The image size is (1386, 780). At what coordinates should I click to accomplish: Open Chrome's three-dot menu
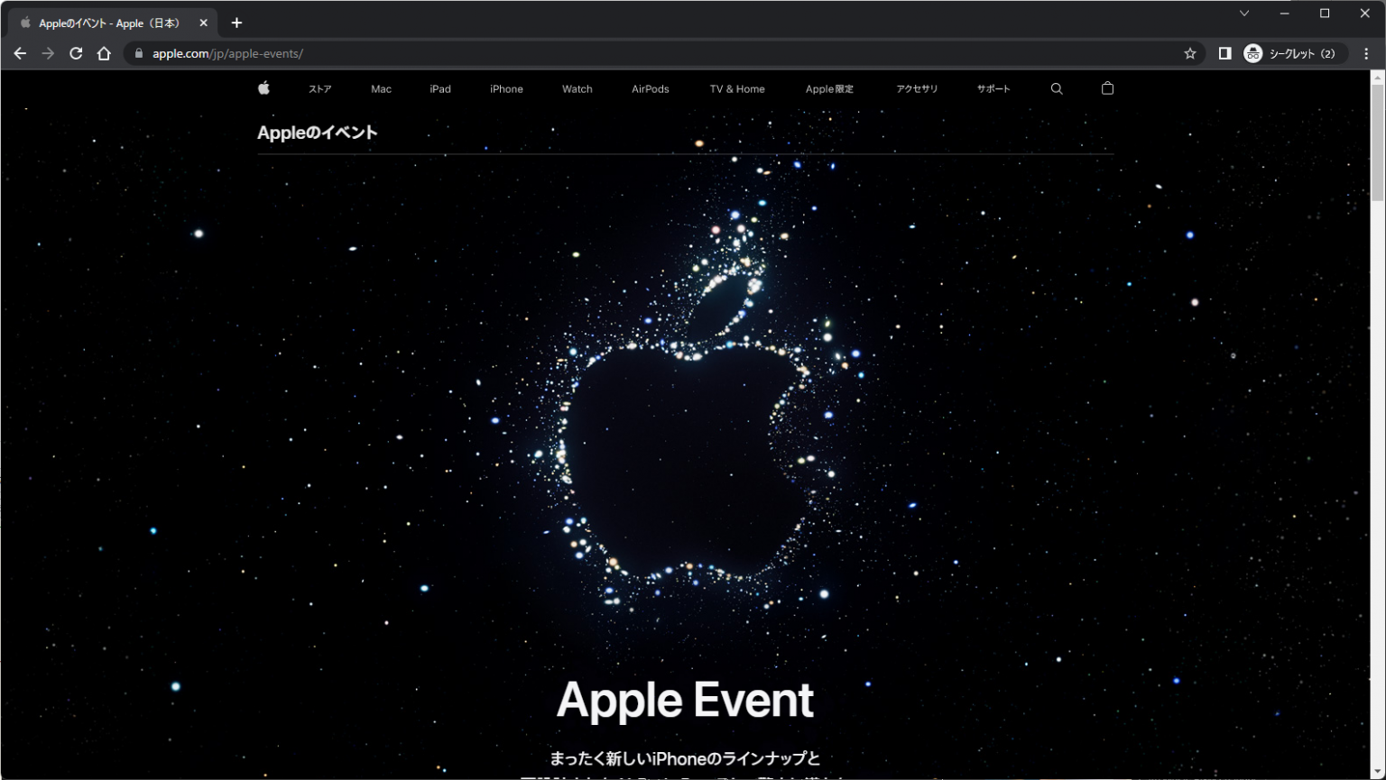1365,53
